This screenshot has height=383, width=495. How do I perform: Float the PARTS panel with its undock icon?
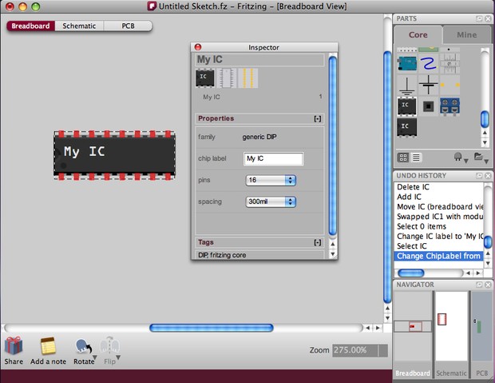click(x=479, y=18)
